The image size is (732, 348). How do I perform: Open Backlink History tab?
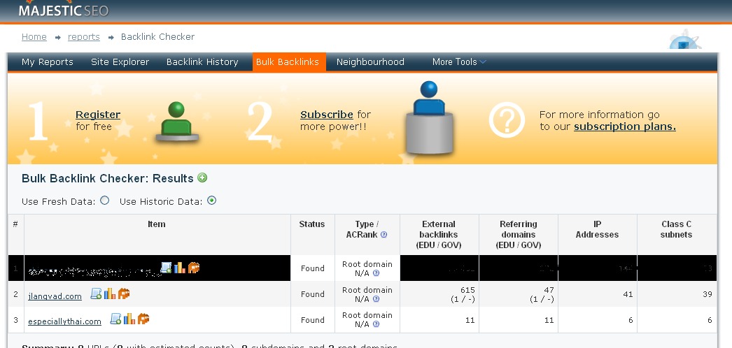pyautogui.click(x=202, y=62)
